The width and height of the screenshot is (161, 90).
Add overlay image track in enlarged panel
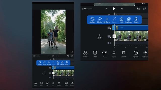tap(109, 28)
